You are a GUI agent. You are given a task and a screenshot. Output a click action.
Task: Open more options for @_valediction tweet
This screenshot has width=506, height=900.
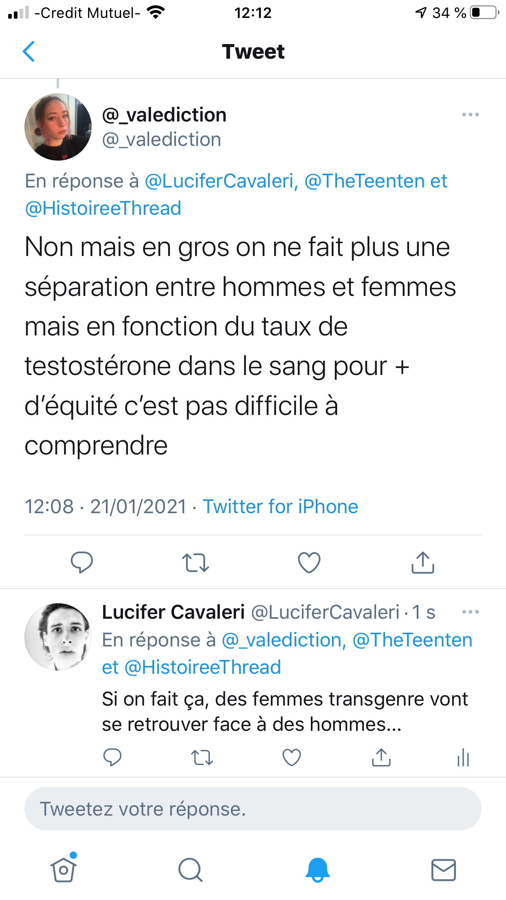(471, 115)
